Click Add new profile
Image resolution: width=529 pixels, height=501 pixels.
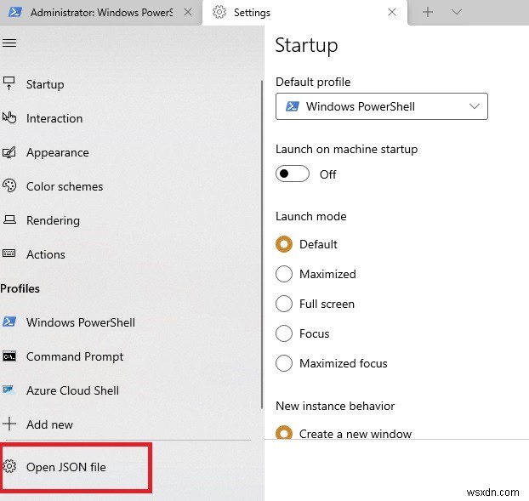pyautogui.click(x=49, y=424)
